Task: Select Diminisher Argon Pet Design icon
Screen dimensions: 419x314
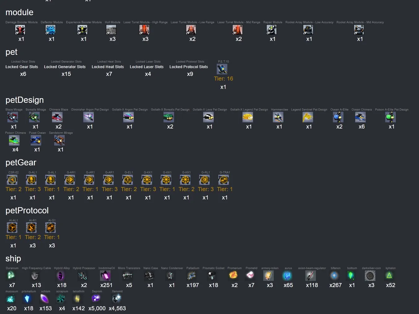Action: tap(89, 117)
